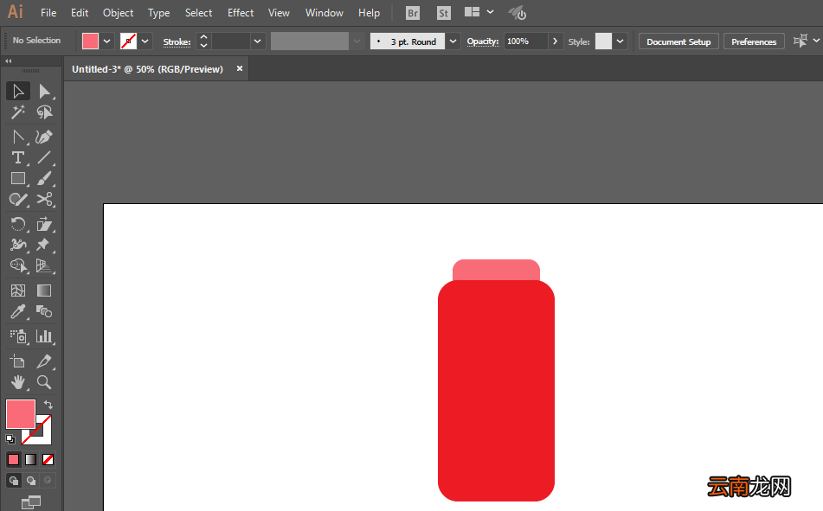Image resolution: width=823 pixels, height=511 pixels.
Task: Open the graphic Style dropdown
Action: click(x=620, y=41)
